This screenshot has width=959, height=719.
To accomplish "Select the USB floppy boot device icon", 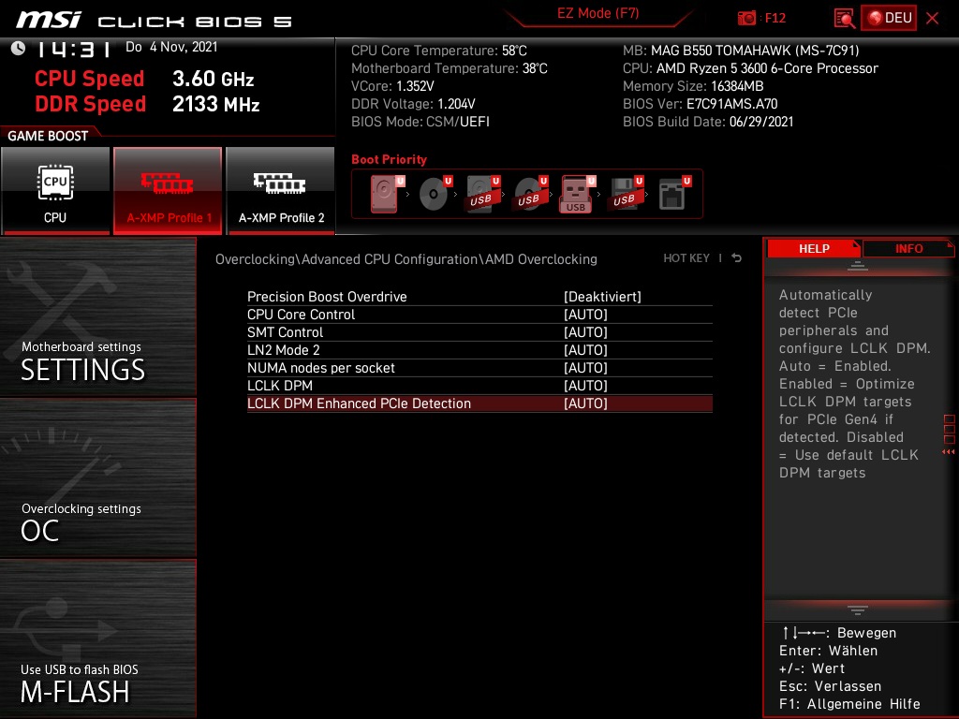I will coord(626,194).
